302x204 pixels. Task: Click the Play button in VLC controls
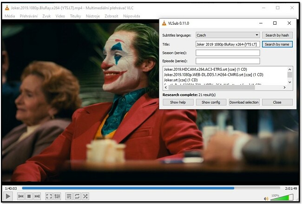(8, 196)
